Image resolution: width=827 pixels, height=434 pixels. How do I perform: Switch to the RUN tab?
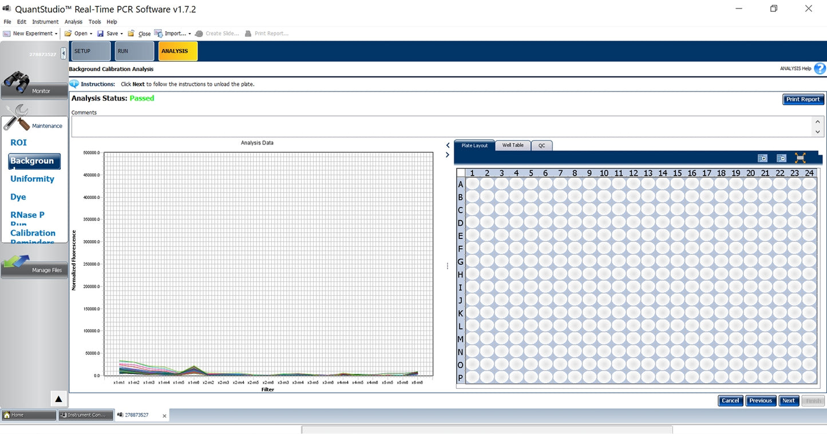[x=134, y=51]
